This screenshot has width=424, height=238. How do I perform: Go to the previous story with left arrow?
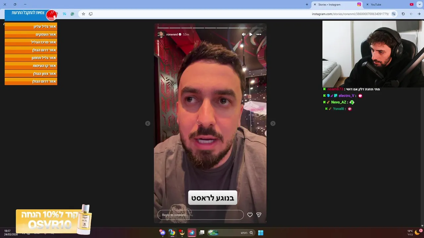coord(148,123)
